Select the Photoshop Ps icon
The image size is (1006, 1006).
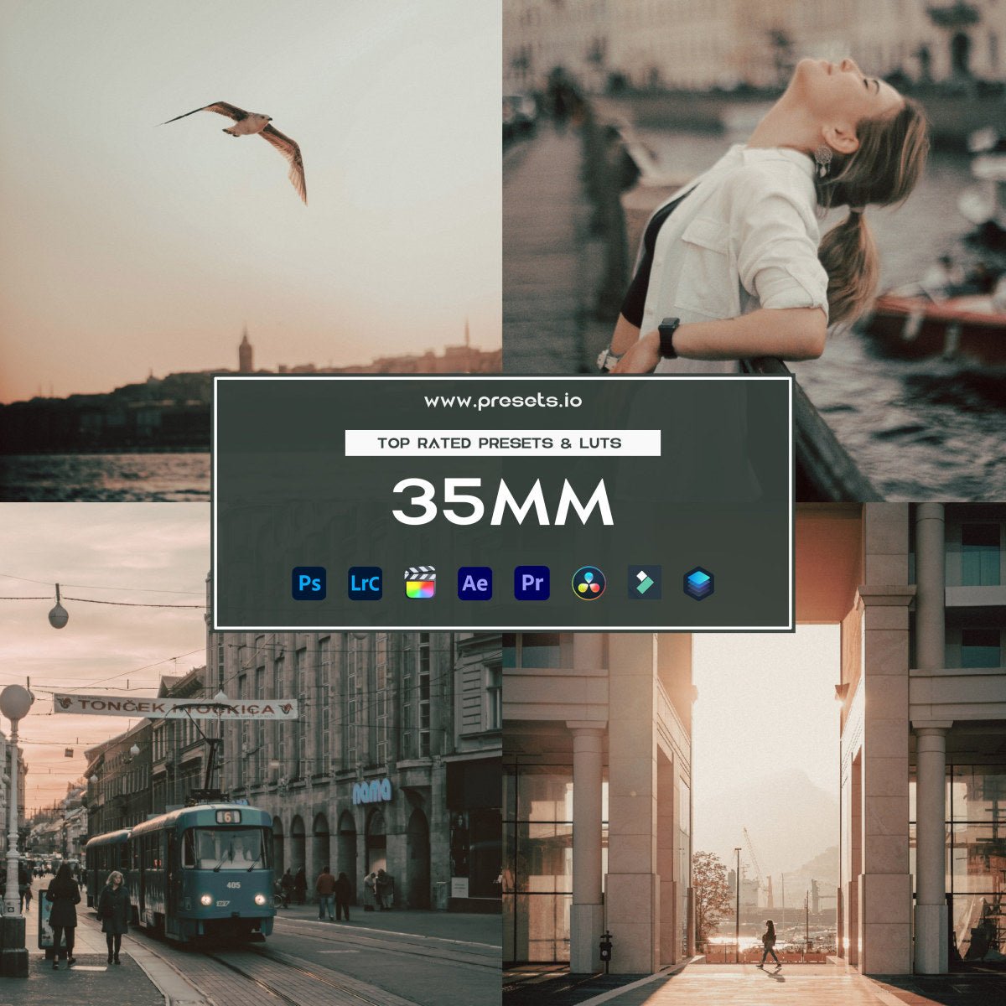[309, 583]
